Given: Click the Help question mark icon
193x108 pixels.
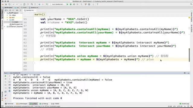Looking at the screenshot, I should pos(97,4).
